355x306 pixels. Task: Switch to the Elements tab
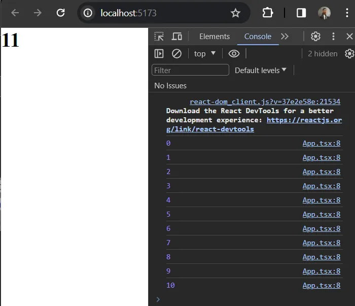214,37
